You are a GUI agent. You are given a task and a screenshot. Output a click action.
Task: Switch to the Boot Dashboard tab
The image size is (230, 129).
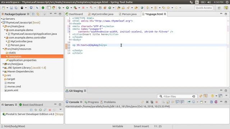[x=31, y=105]
